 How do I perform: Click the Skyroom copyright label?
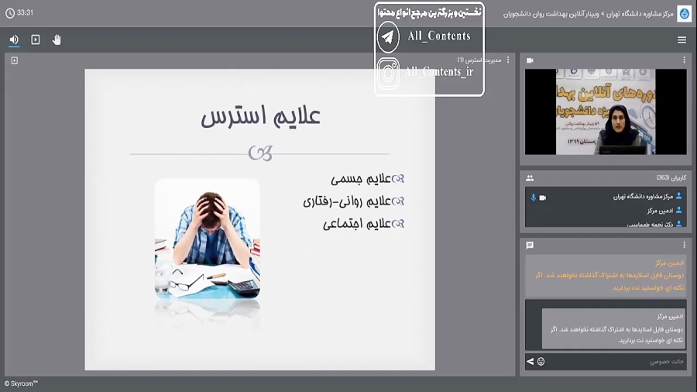[21, 383]
